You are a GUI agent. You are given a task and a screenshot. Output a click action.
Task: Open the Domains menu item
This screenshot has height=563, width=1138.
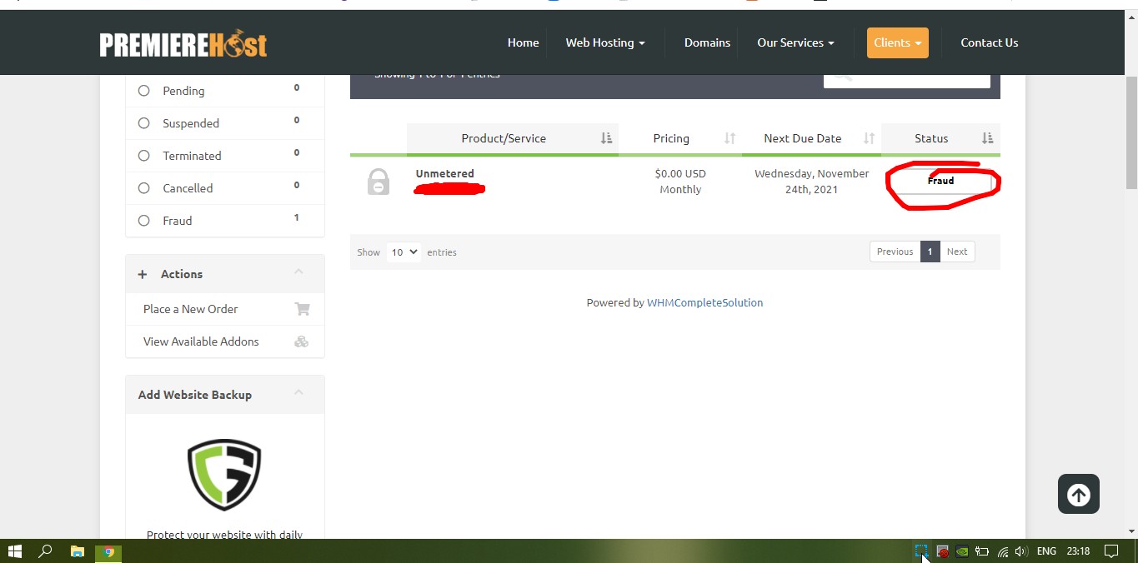pyautogui.click(x=707, y=42)
